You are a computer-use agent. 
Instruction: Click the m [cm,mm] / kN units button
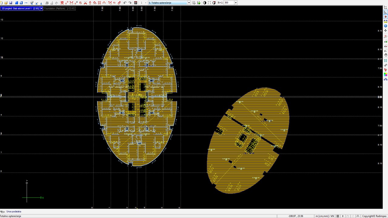(325, 216)
